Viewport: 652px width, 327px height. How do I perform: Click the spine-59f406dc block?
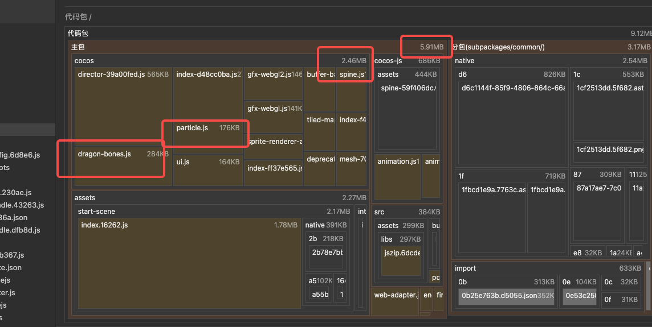click(x=407, y=116)
